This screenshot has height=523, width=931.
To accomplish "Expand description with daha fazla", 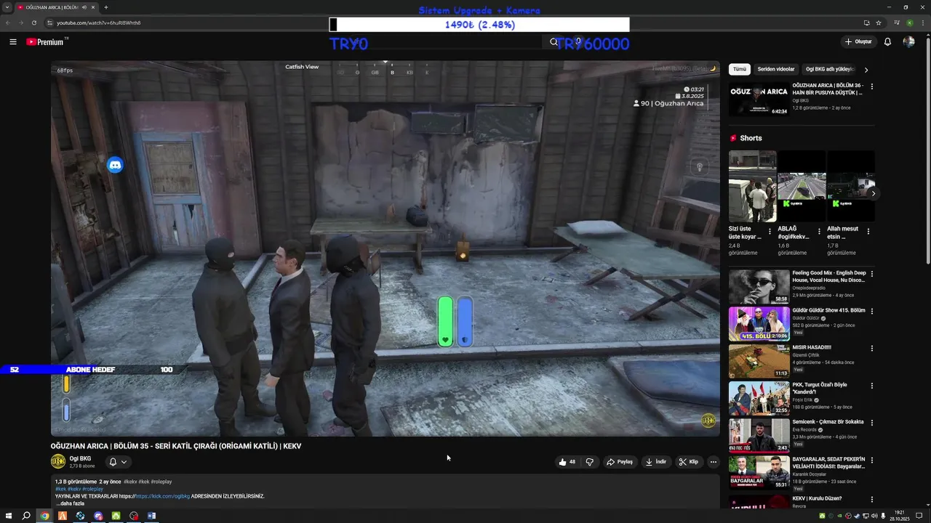I will click(70, 503).
